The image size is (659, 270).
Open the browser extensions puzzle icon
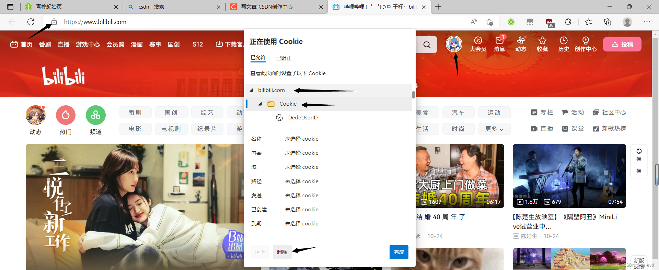coord(568,22)
